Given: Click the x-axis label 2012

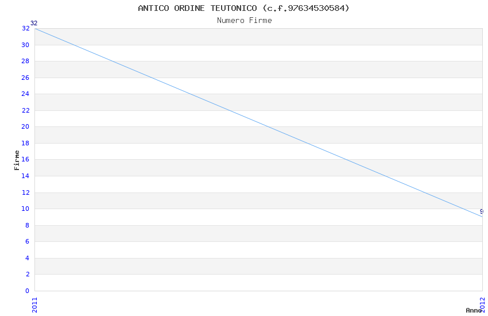Looking at the screenshot, I should click(x=482, y=305).
